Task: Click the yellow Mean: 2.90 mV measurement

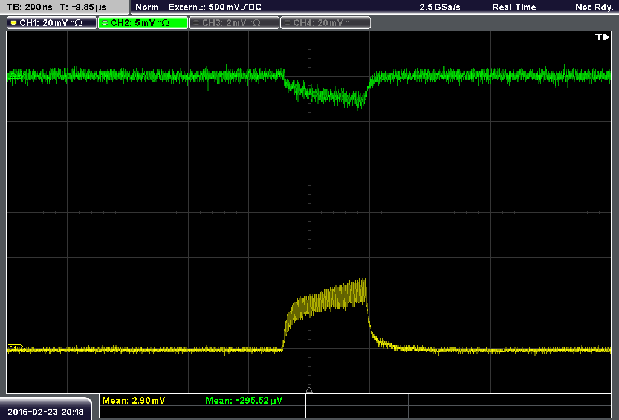Action: [134, 400]
